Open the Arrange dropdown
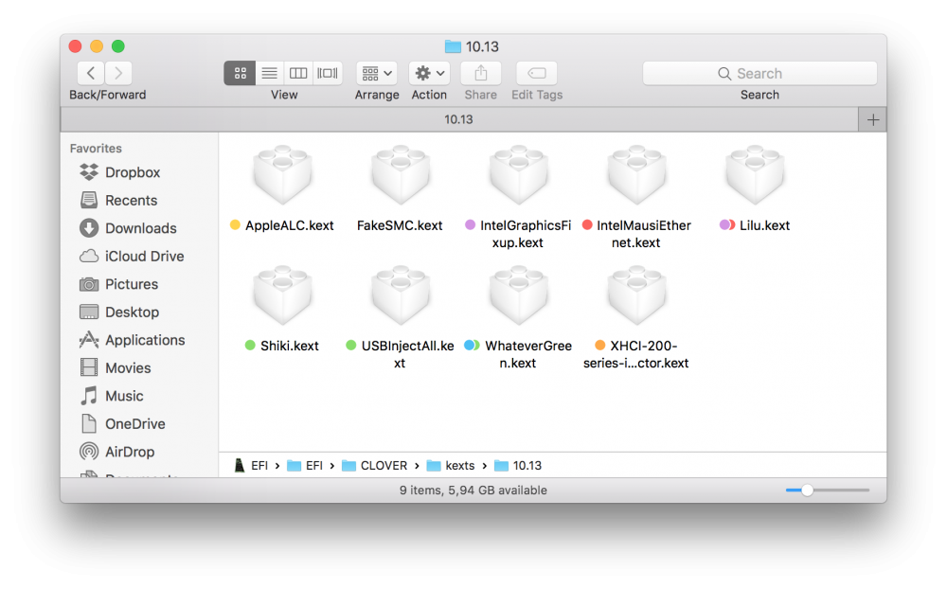 point(377,73)
